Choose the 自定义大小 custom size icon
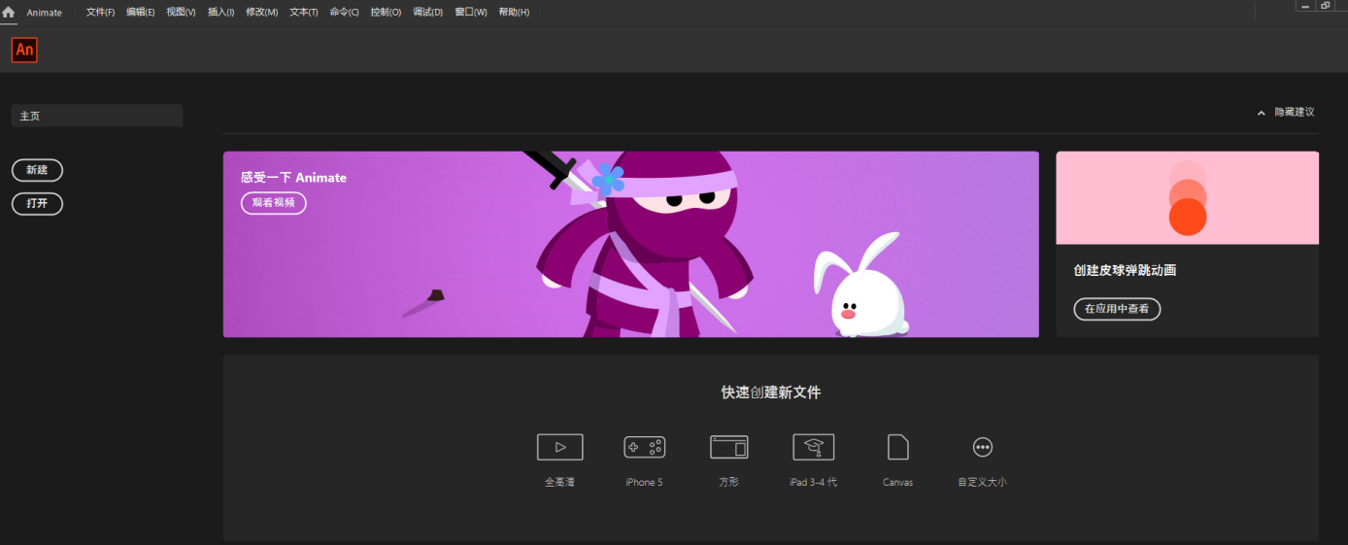The image size is (1348, 545). [982, 447]
